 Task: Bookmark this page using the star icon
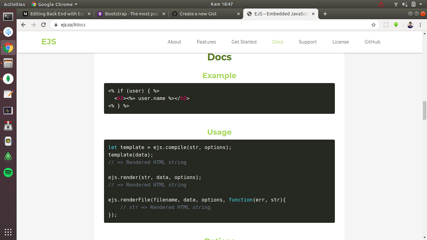[373, 25]
